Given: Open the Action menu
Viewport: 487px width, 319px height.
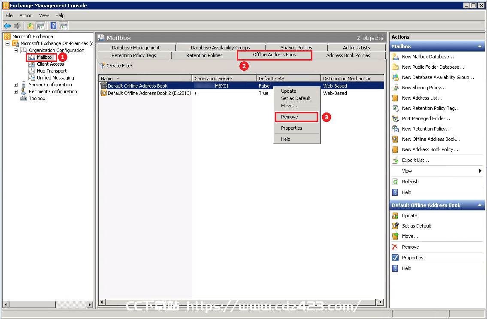Looking at the screenshot, I should (26, 15).
